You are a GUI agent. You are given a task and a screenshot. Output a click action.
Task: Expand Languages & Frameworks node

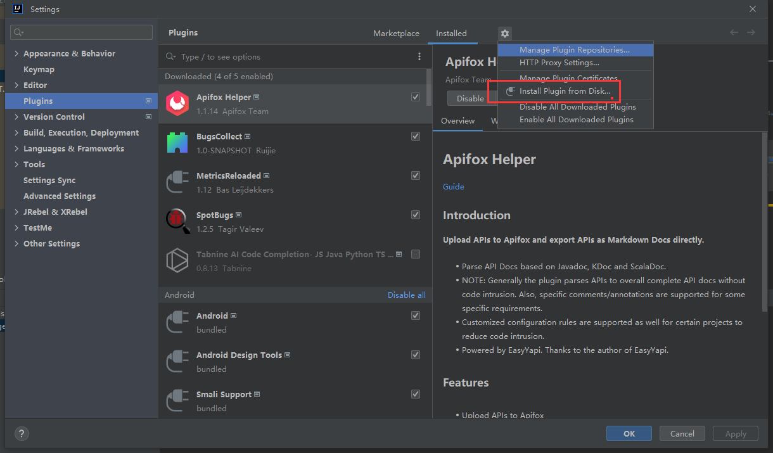click(16, 149)
